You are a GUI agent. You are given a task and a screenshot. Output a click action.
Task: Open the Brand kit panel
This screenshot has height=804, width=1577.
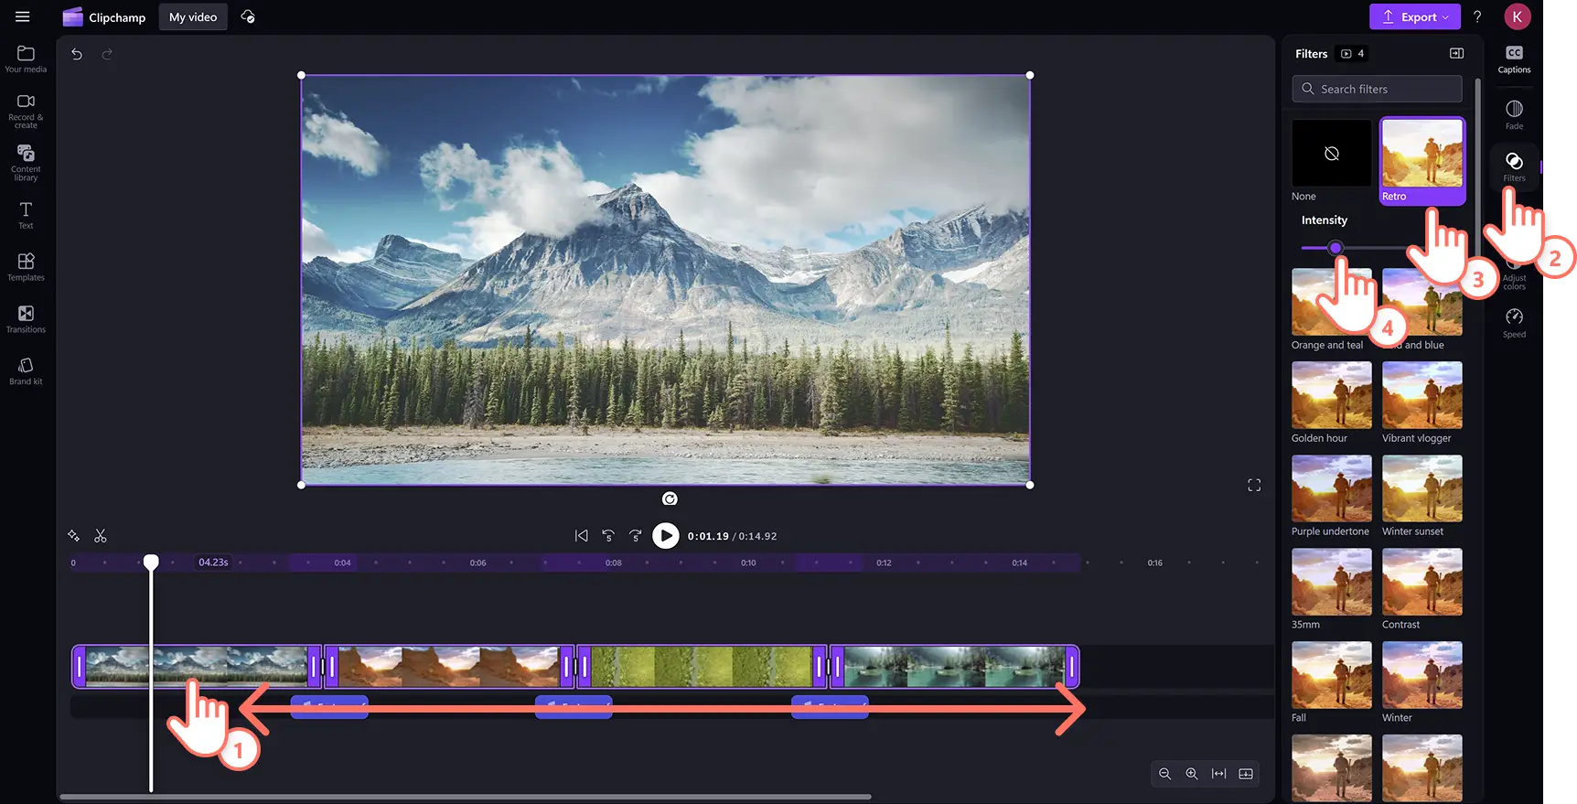(26, 371)
